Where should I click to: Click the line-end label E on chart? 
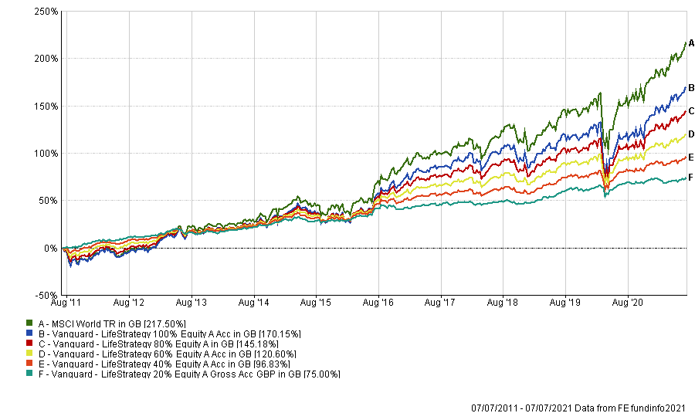(690, 157)
